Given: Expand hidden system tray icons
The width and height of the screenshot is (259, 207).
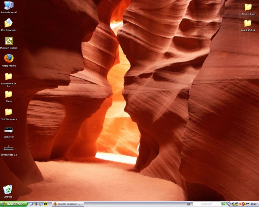Looking at the screenshot, I should click(229, 204).
